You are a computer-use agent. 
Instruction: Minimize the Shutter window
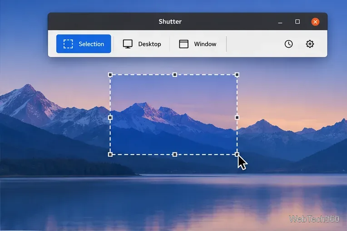(280, 22)
